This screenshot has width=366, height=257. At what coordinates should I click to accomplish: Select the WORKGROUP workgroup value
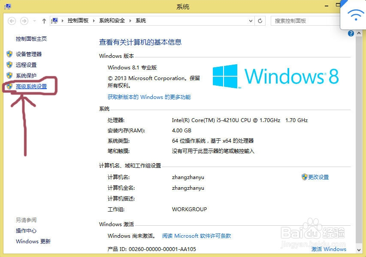(189, 209)
